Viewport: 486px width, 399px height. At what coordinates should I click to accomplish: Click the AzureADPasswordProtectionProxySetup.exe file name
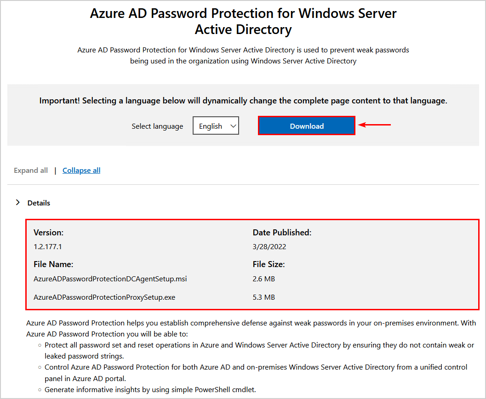(104, 297)
